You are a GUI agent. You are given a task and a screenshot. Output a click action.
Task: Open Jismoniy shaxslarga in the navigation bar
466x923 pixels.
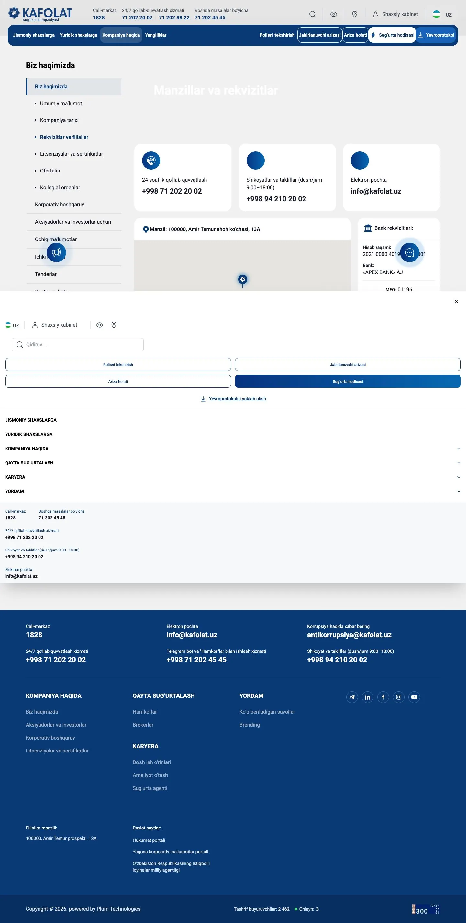[34, 35]
